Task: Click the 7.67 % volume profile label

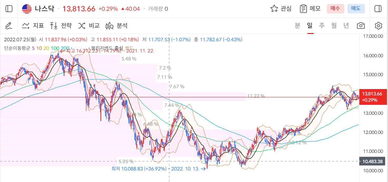Action: (x=177, y=87)
